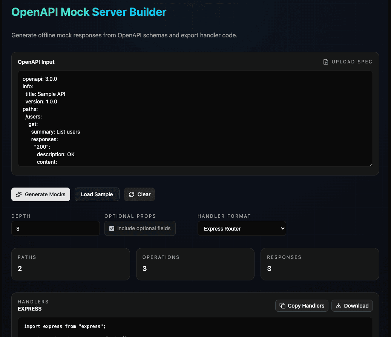Copy the generated Express handlers
This screenshot has width=391, height=337.
pos(302,306)
